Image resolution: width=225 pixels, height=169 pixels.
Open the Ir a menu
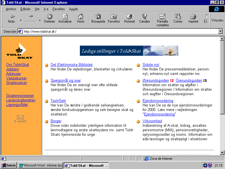tap(46, 9)
